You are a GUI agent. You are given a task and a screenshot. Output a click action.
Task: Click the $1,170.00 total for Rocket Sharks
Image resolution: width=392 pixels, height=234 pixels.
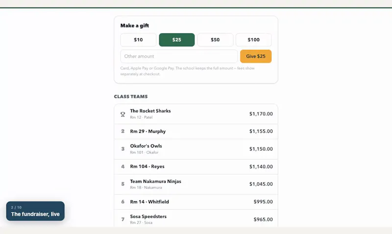261,114
